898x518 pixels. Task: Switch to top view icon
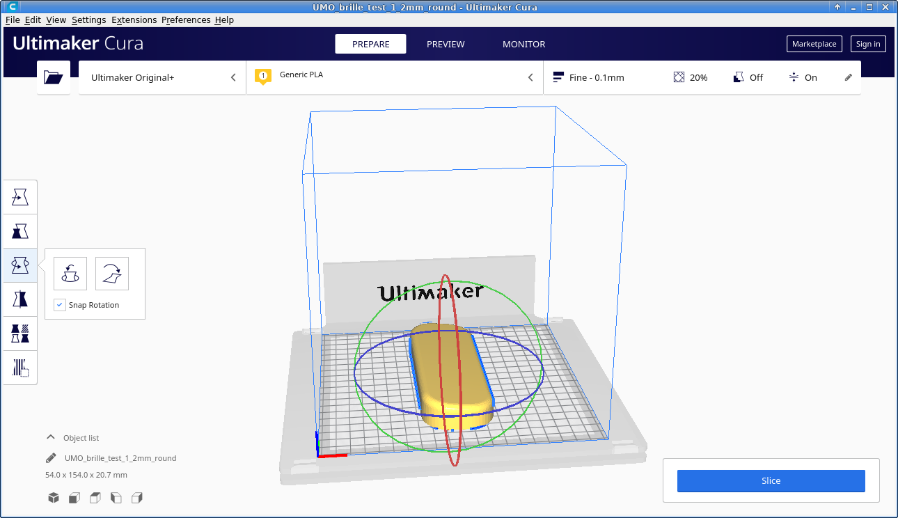[95, 498]
